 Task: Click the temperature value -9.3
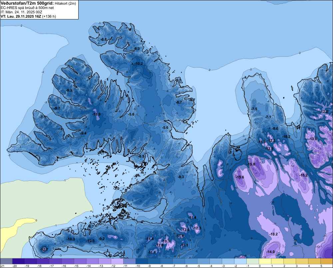pos(69,90)
